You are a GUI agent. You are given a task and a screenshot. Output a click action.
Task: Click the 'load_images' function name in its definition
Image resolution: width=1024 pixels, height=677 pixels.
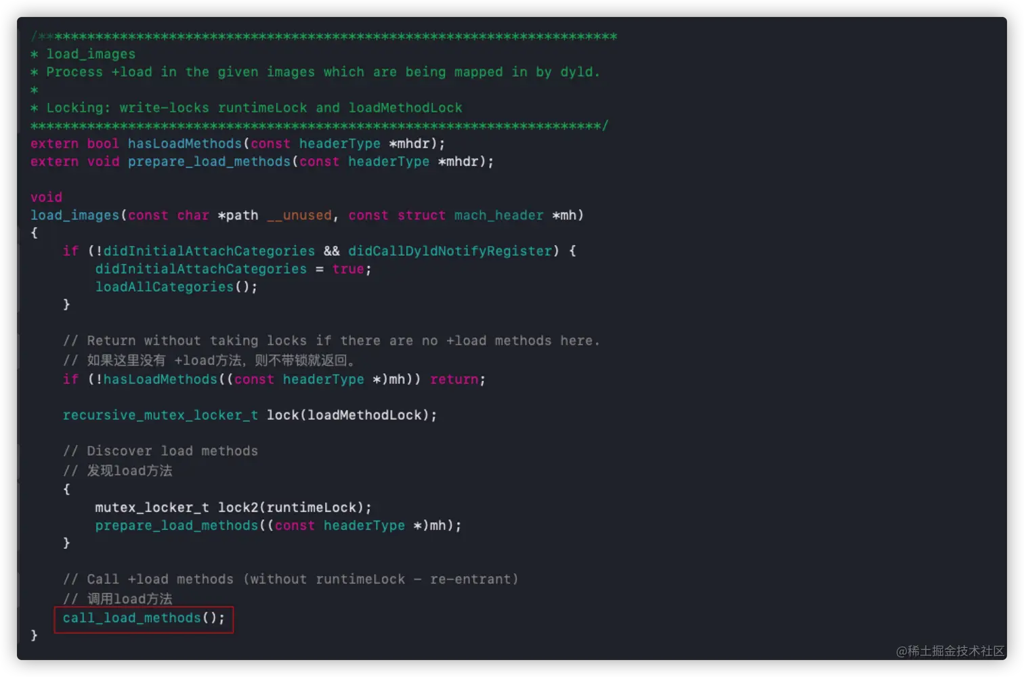click(74, 215)
